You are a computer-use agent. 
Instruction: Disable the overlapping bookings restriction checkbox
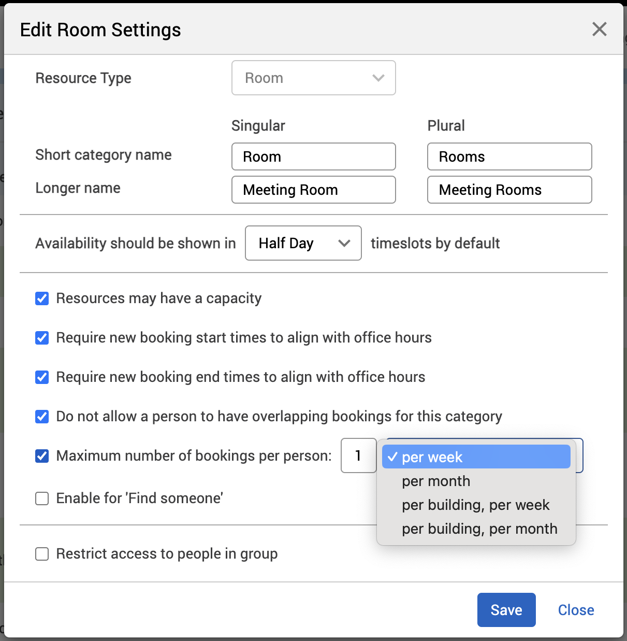click(42, 417)
